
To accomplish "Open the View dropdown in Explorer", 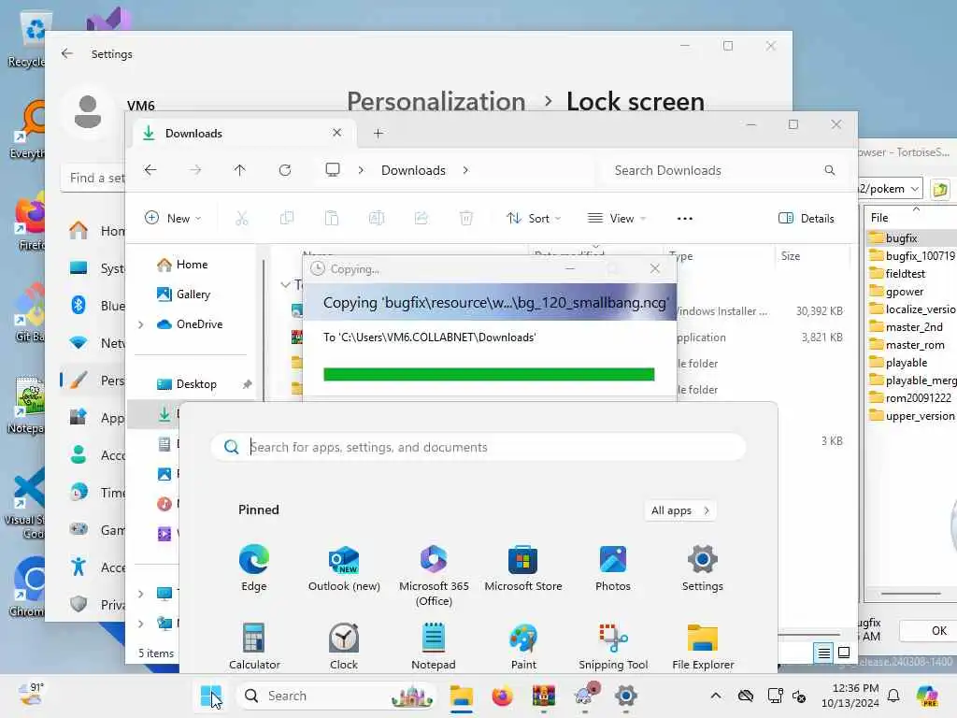I will click(617, 218).
